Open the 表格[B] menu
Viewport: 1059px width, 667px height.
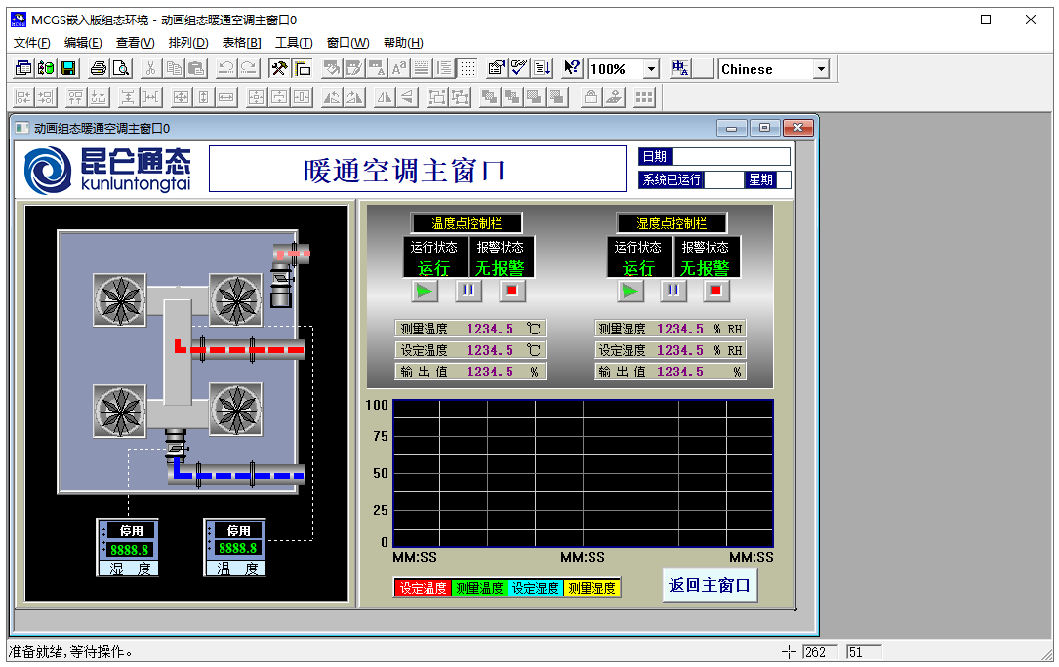coord(242,43)
